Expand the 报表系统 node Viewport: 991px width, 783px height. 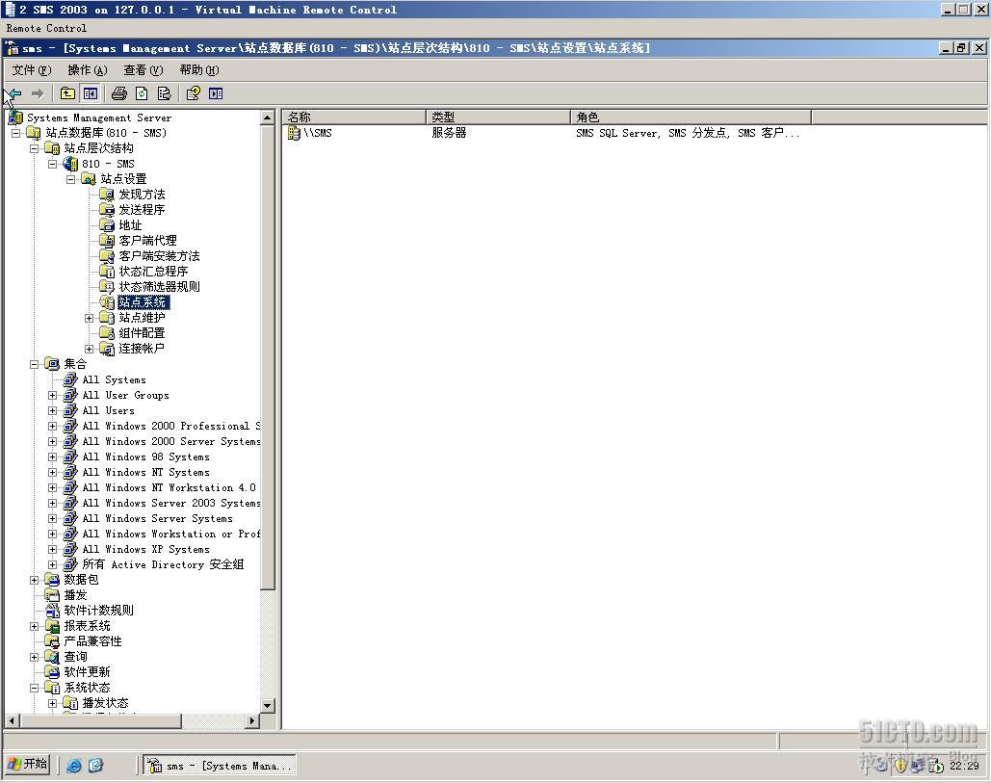click(x=35, y=626)
